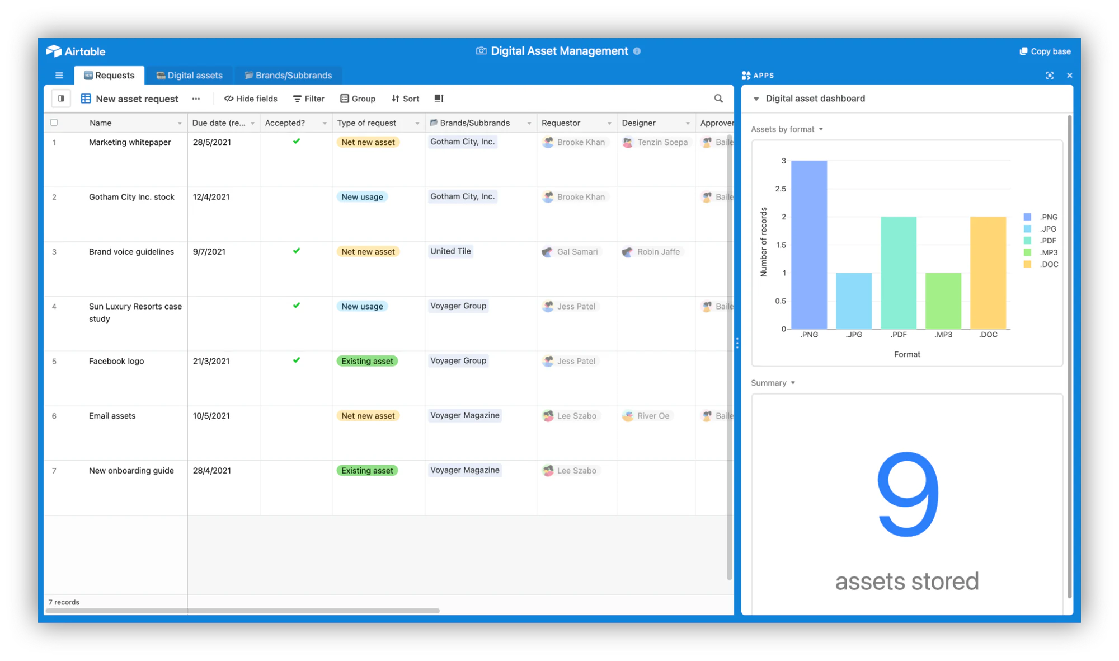Open the Assets by format dropdown
The width and height of the screenshot is (1119, 661).
(787, 129)
